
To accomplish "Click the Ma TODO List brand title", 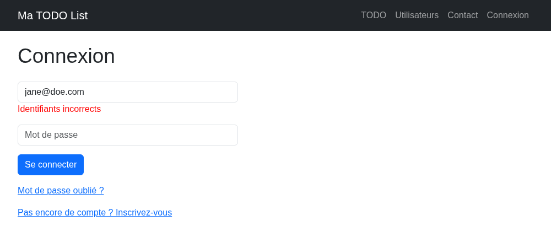I will [53, 15].
